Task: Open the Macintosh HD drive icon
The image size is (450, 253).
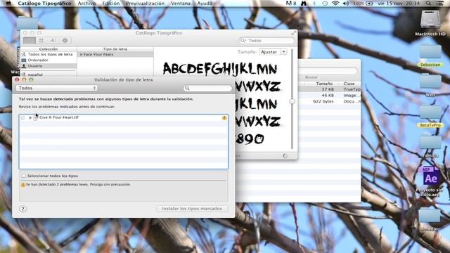Action: [x=430, y=20]
